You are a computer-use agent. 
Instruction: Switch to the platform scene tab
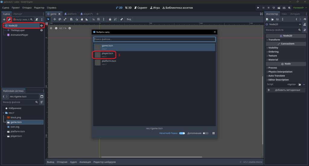pos(71,14)
